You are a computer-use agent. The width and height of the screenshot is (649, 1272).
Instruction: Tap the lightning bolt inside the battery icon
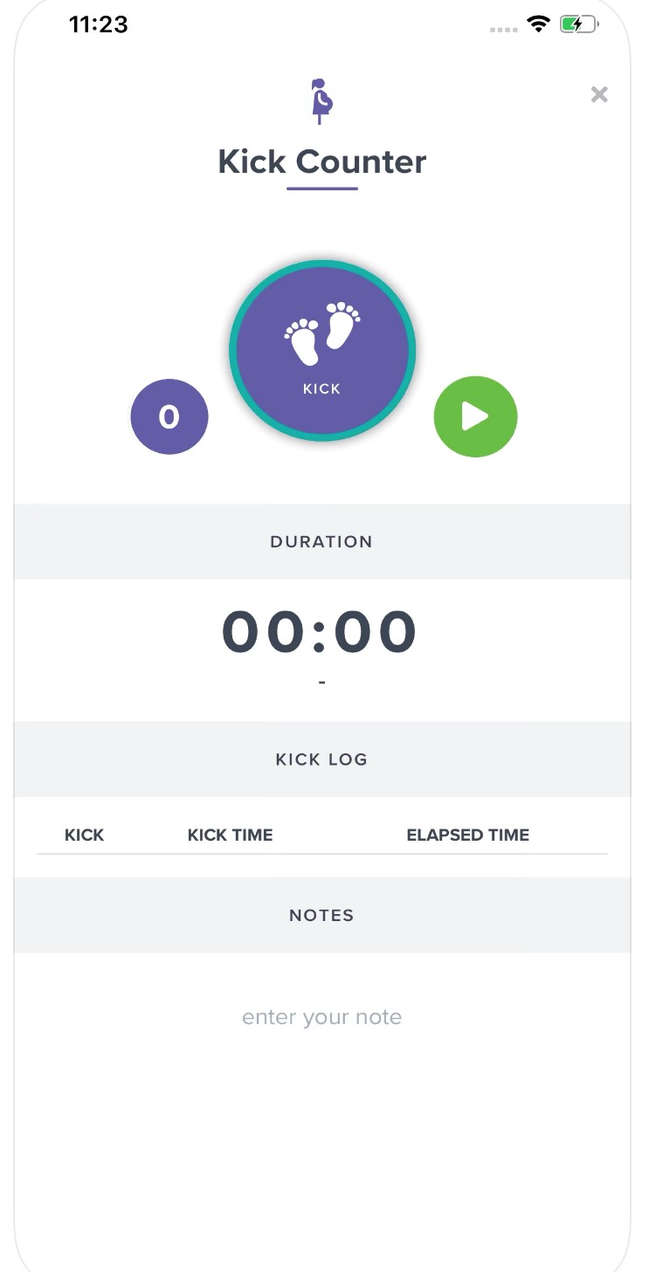pos(577,24)
